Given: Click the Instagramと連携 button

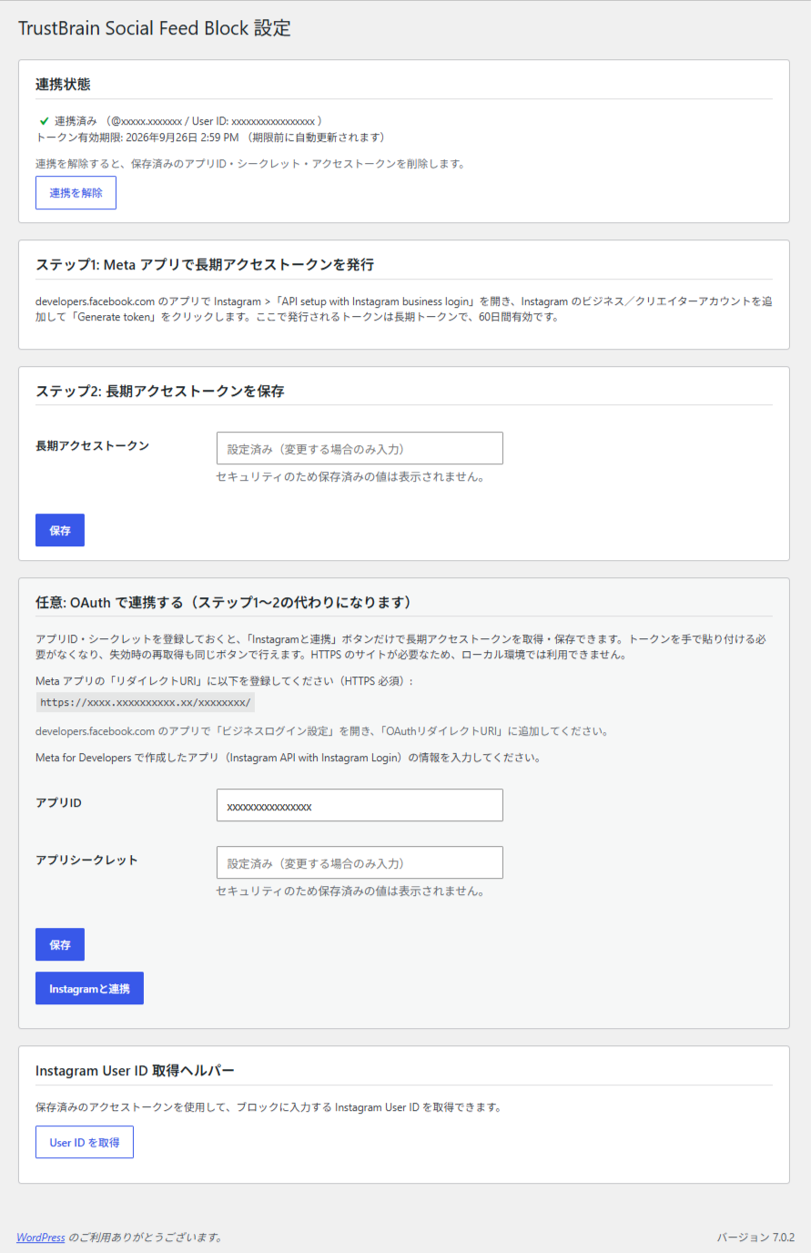Looking at the screenshot, I should [89, 988].
